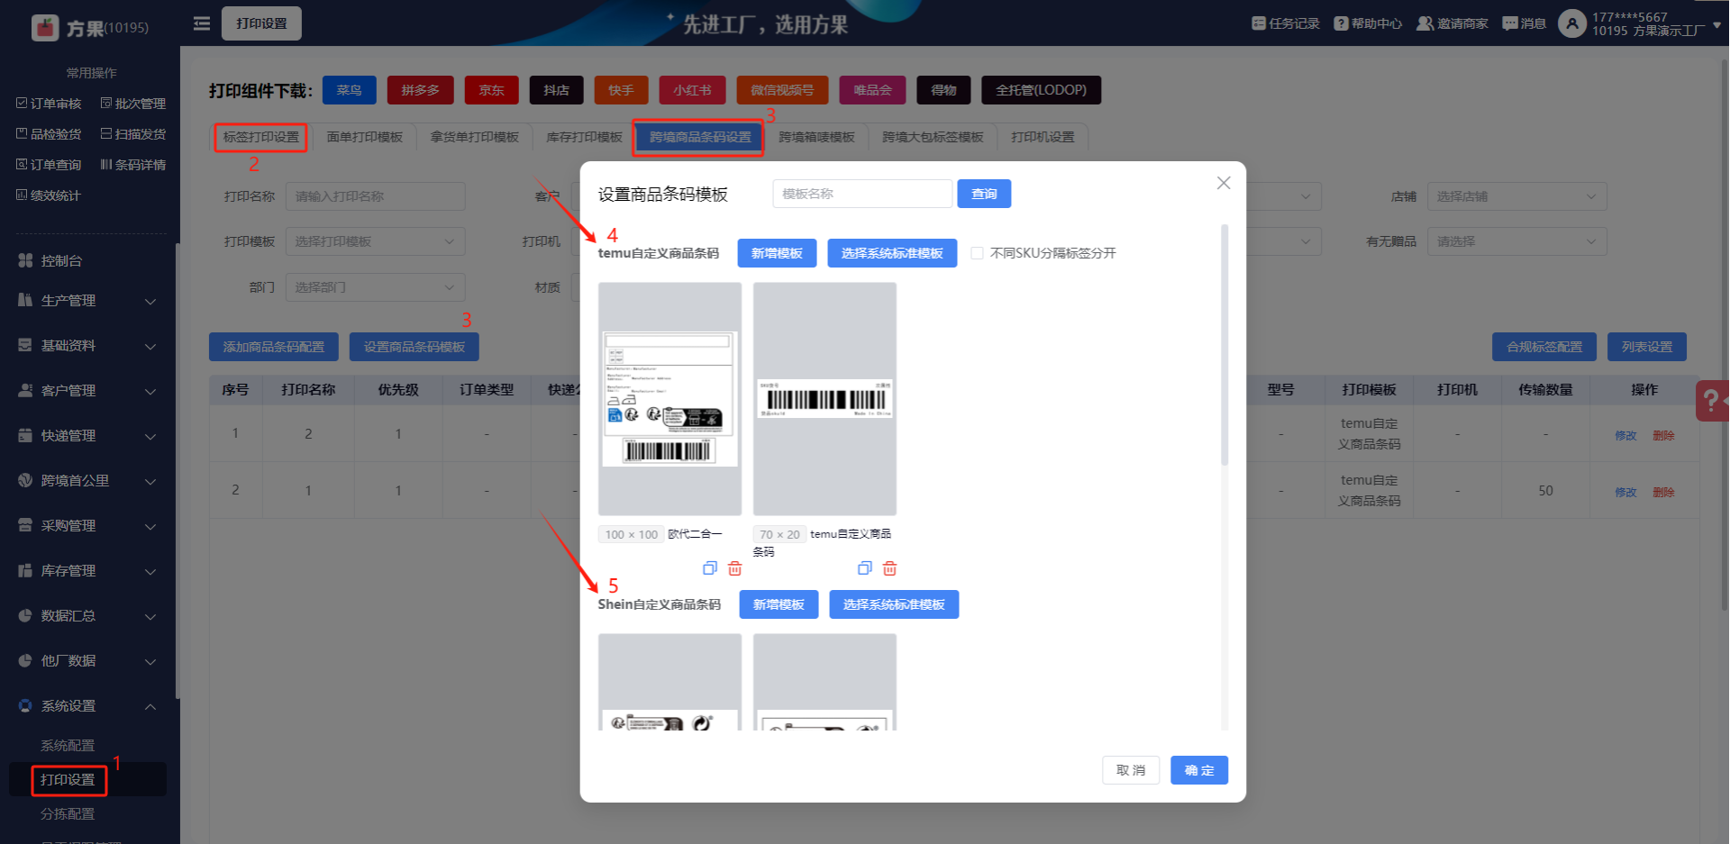
Task: Collapse the sidebar with the hamburger icon
Action: tap(202, 23)
